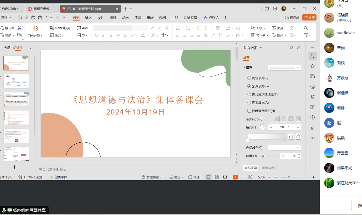Open the color stop color (色标颜色) dropdown
This screenshot has height=215, width=362.
tap(285, 148)
